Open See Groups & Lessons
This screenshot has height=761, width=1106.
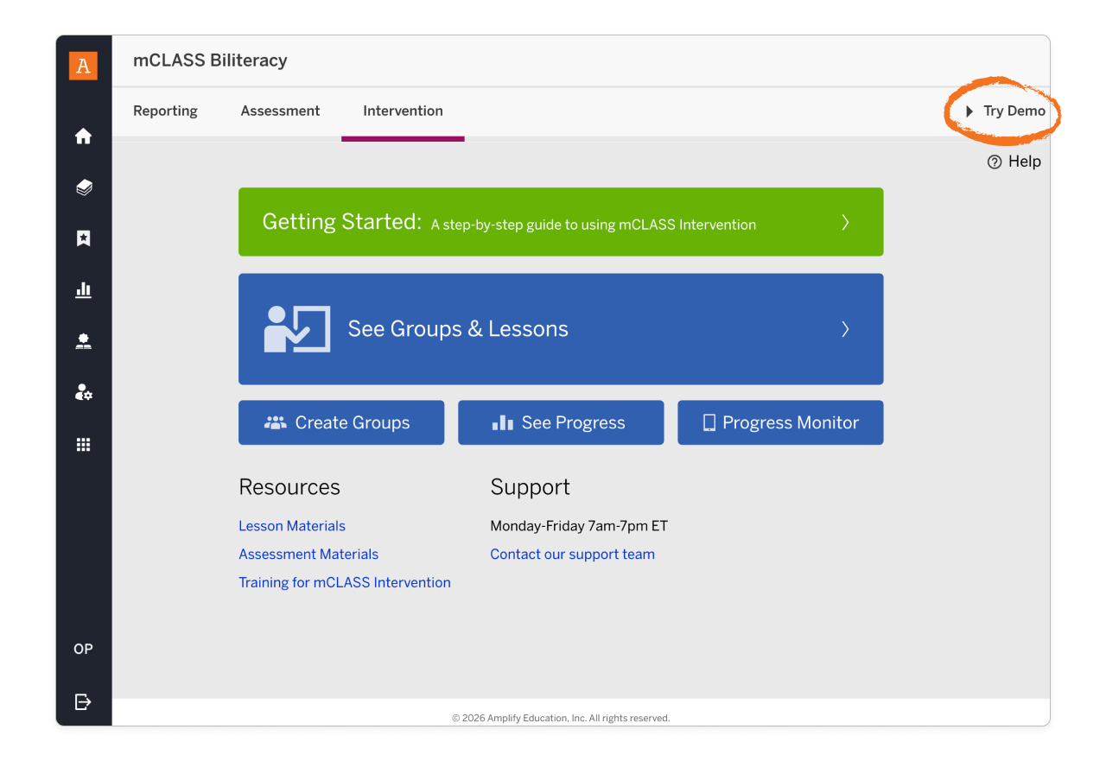pos(561,329)
